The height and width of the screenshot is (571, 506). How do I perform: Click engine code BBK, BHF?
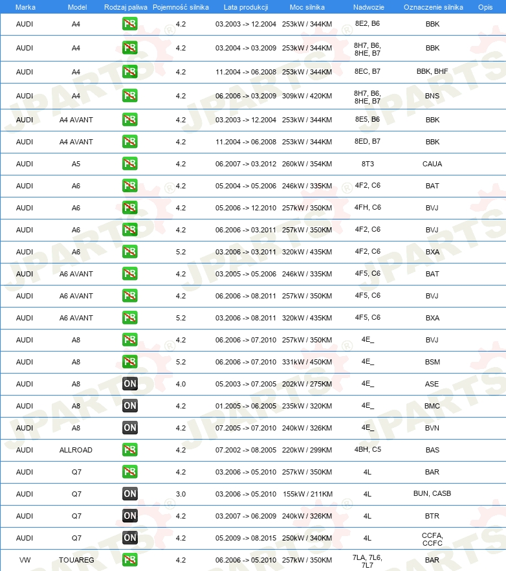(432, 71)
